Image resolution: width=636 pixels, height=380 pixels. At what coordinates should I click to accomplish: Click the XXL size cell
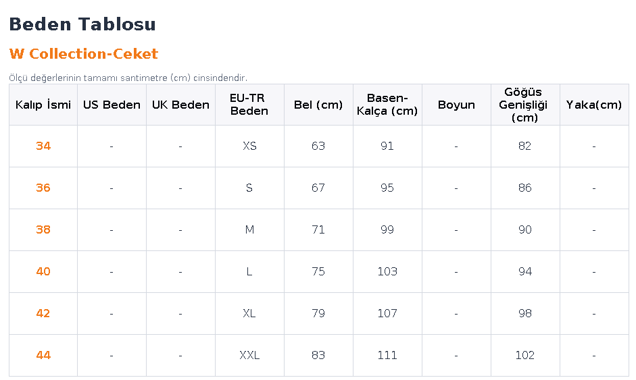(x=249, y=355)
